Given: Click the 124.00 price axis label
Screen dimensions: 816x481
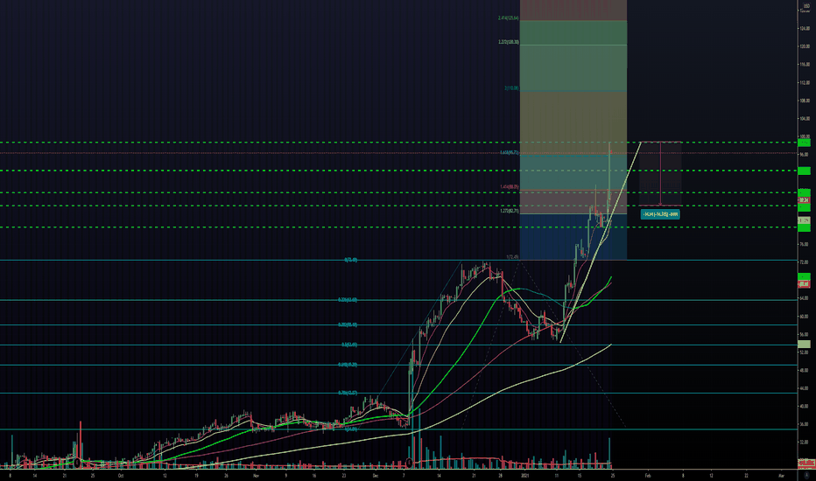Looking at the screenshot, I should (x=804, y=28).
